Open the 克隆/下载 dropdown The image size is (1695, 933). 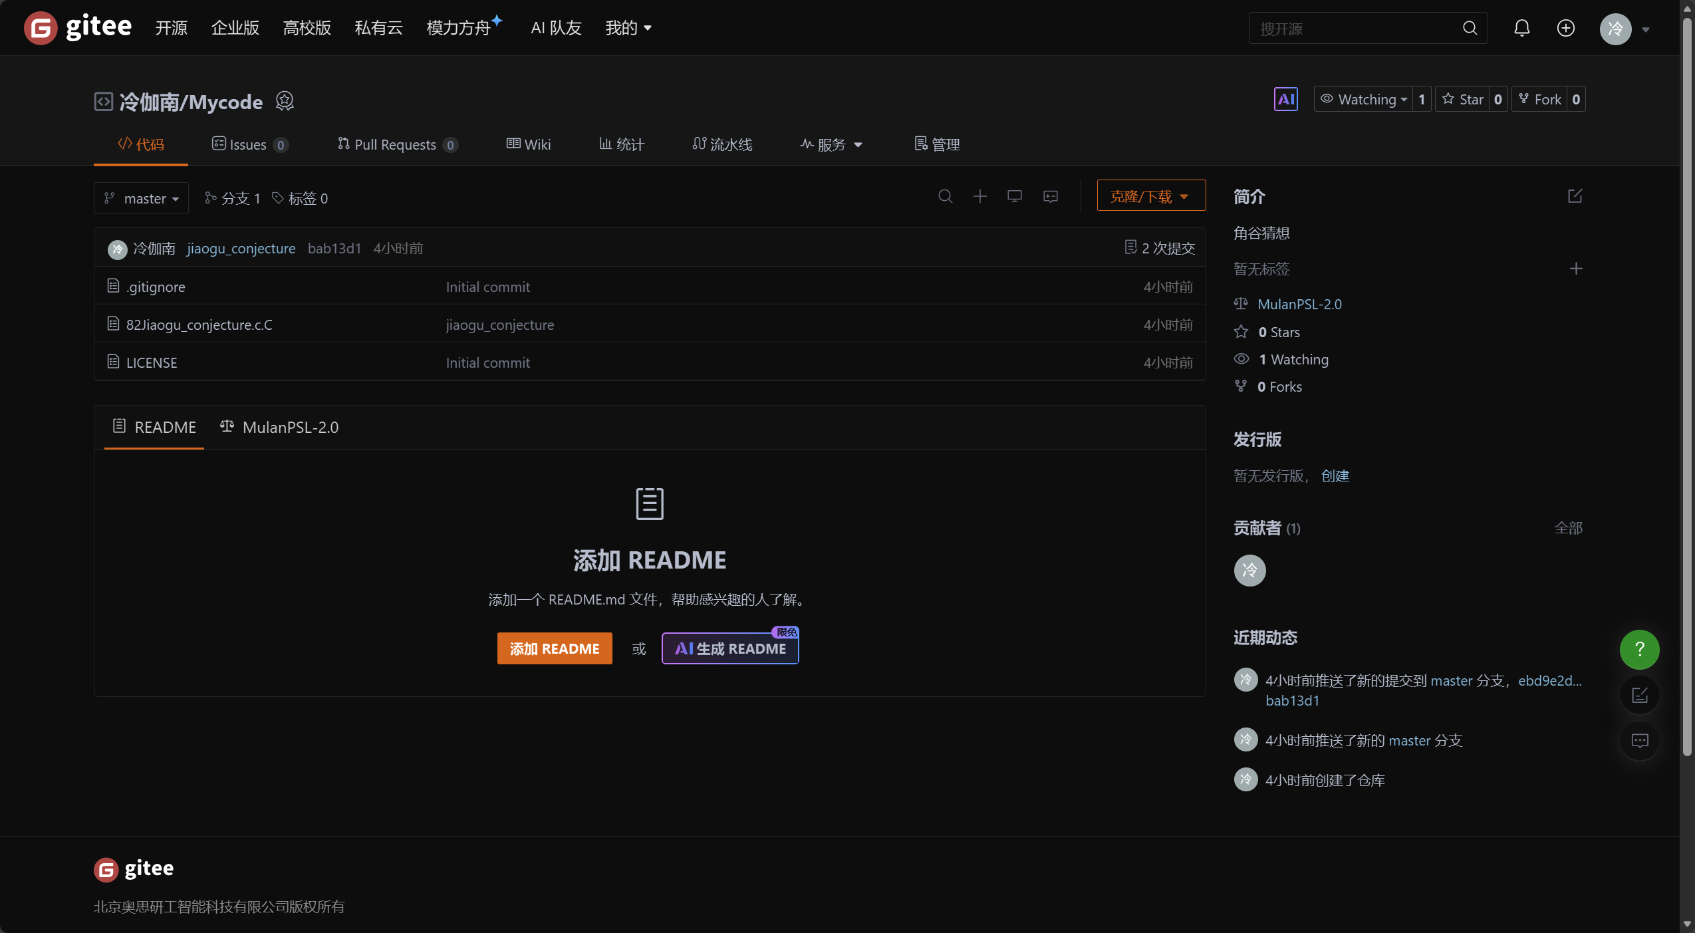tap(1150, 196)
